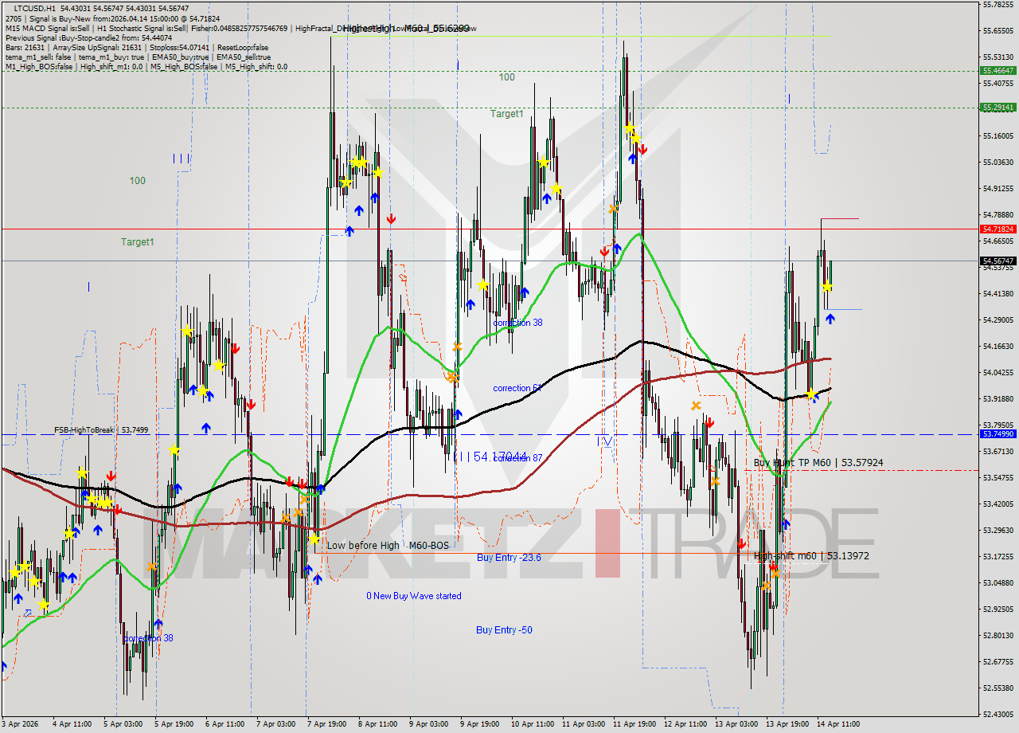Select the yellow up arrow over the 6 Apr 11:00 candles

pyautogui.click(x=217, y=366)
